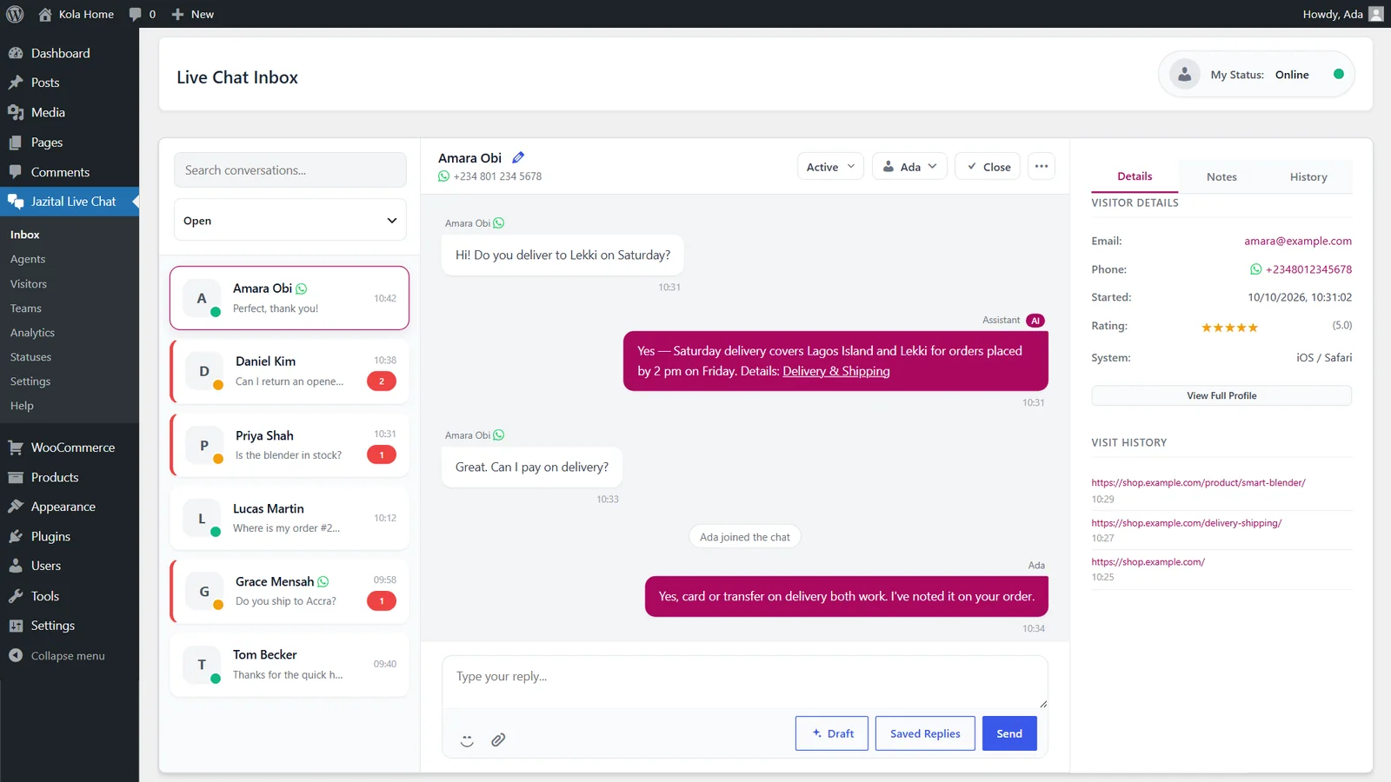Open the Active status dropdown
1391x782 pixels.
coord(830,167)
